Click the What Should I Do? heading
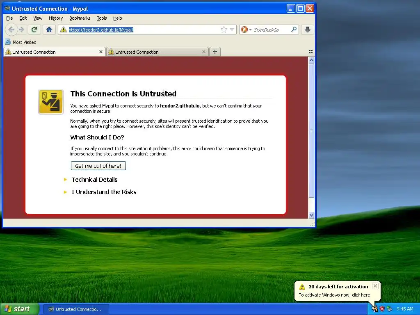 (97, 137)
